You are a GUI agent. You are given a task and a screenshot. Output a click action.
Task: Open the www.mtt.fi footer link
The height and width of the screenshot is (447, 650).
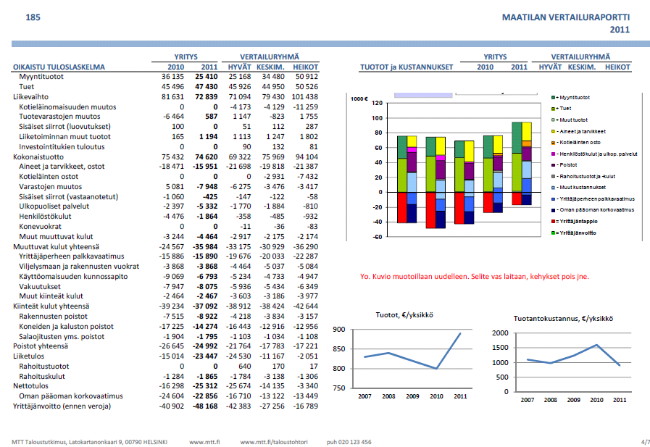click(x=205, y=442)
